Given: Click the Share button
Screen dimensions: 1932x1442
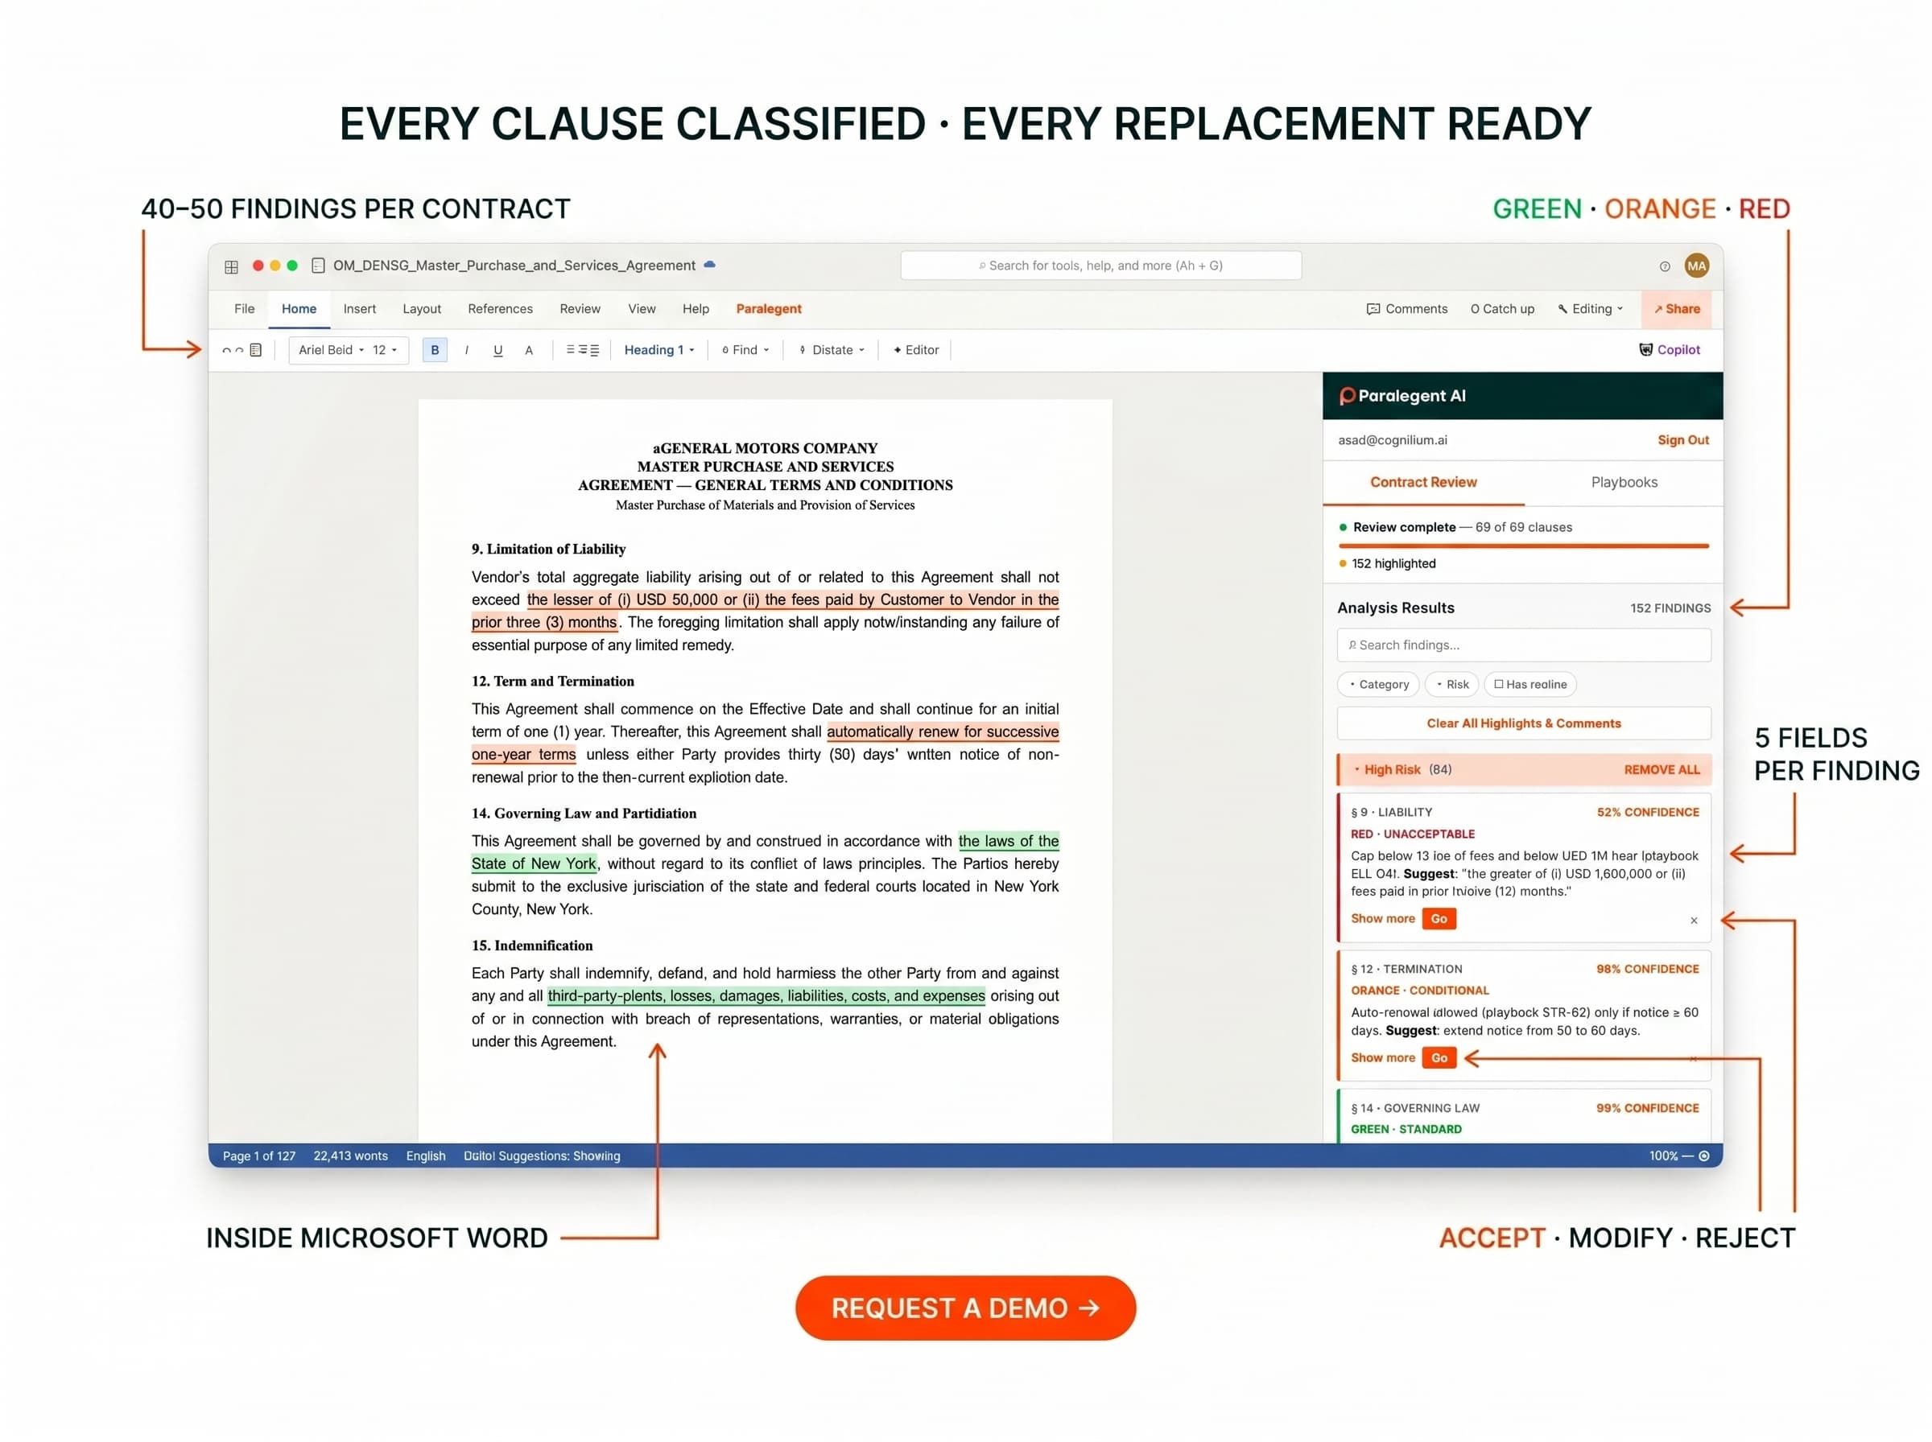Looking at the screenshot, I should pyautogui.click(x=1676, y=309).
